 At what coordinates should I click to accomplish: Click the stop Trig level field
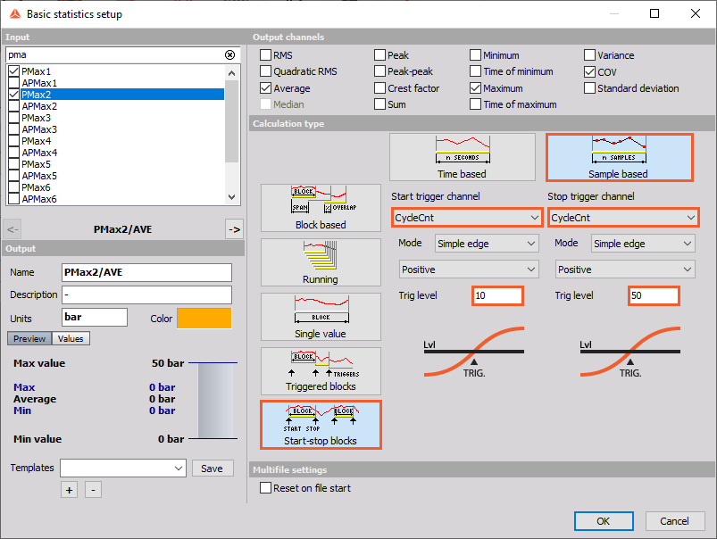pyautogui.click(x=654, y=295)
